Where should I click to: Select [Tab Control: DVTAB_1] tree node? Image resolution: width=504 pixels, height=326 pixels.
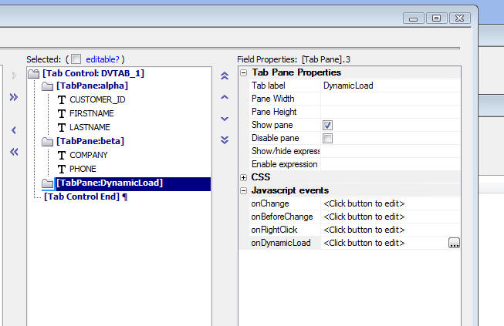(x=93, y=73)
